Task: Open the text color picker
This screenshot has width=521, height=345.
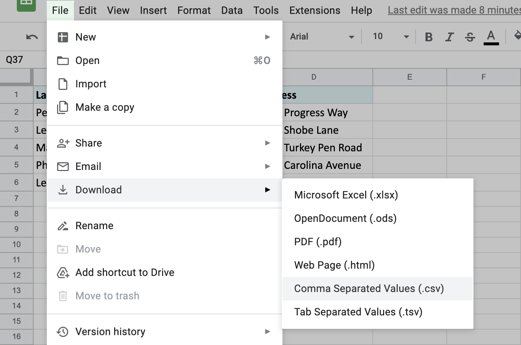Action: [x=491, y=37]
